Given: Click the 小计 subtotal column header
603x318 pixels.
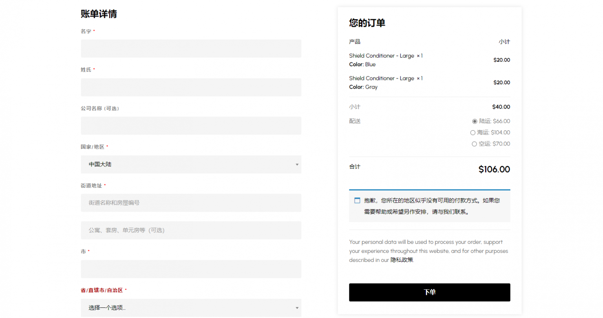Looking at the screenshot, I should [x=505, y=42].
